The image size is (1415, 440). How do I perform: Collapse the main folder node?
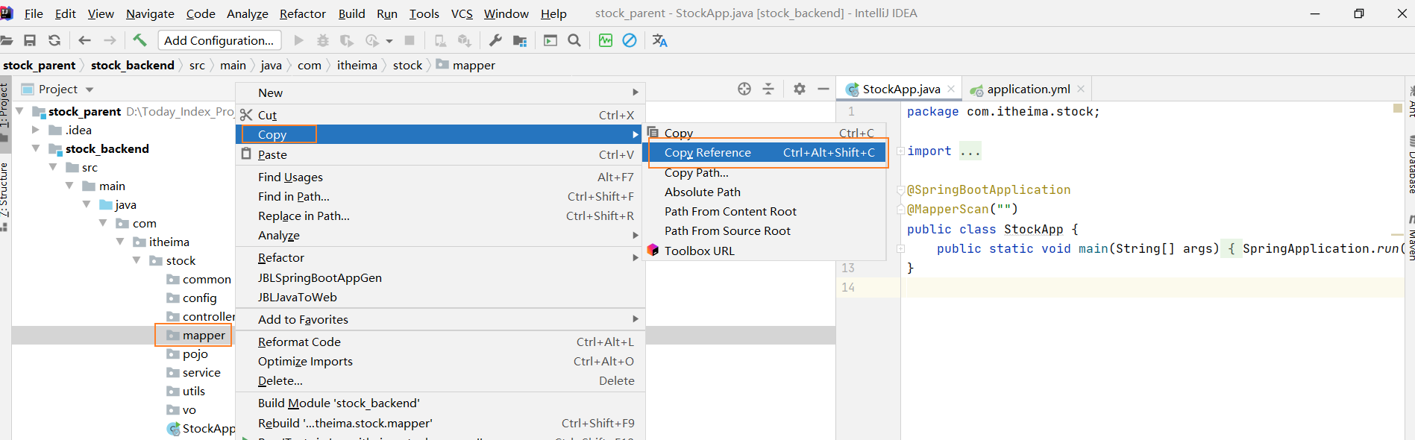[x=69, y=186]
